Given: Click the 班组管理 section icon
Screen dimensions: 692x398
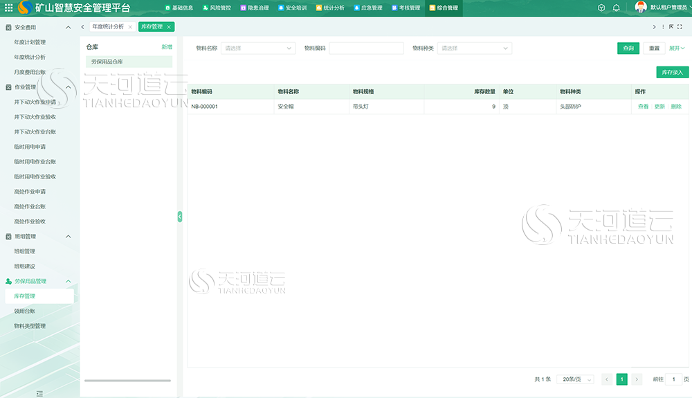Looking at the screenshot, I should click(8, 237).
